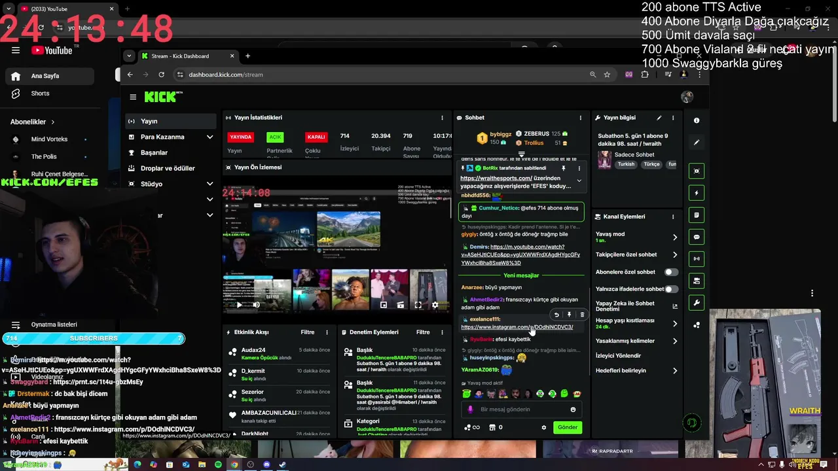Click the broadcast signal icon in right rail
The width and height of the screenshot is (838, 471).
coord(697,259)
